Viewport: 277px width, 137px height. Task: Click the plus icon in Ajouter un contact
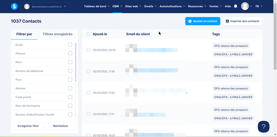[190, 21]
